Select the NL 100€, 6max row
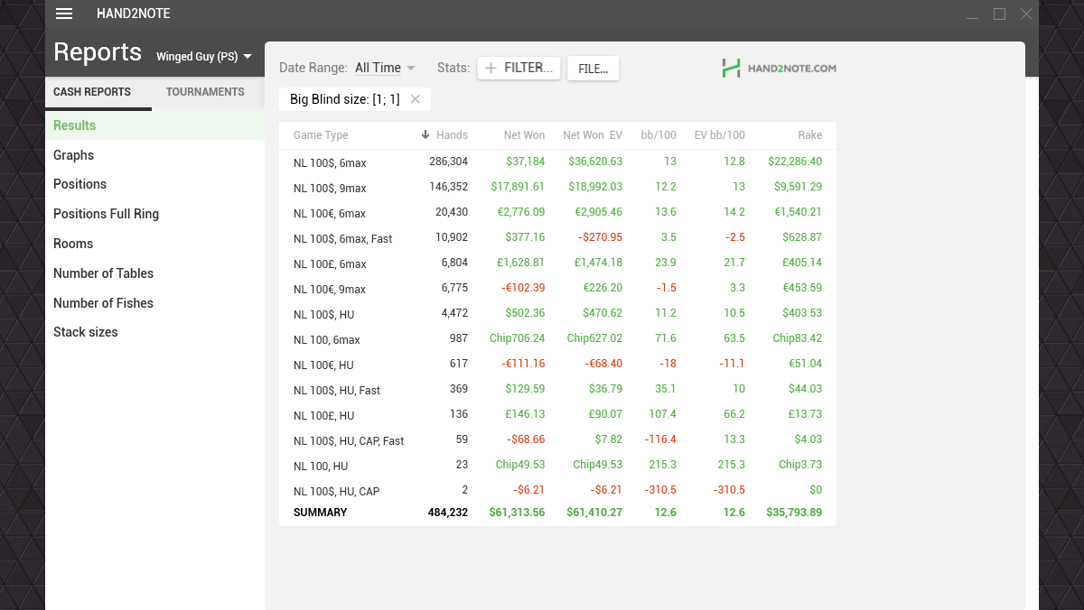 pyautogui.click(x=557, y=213)
